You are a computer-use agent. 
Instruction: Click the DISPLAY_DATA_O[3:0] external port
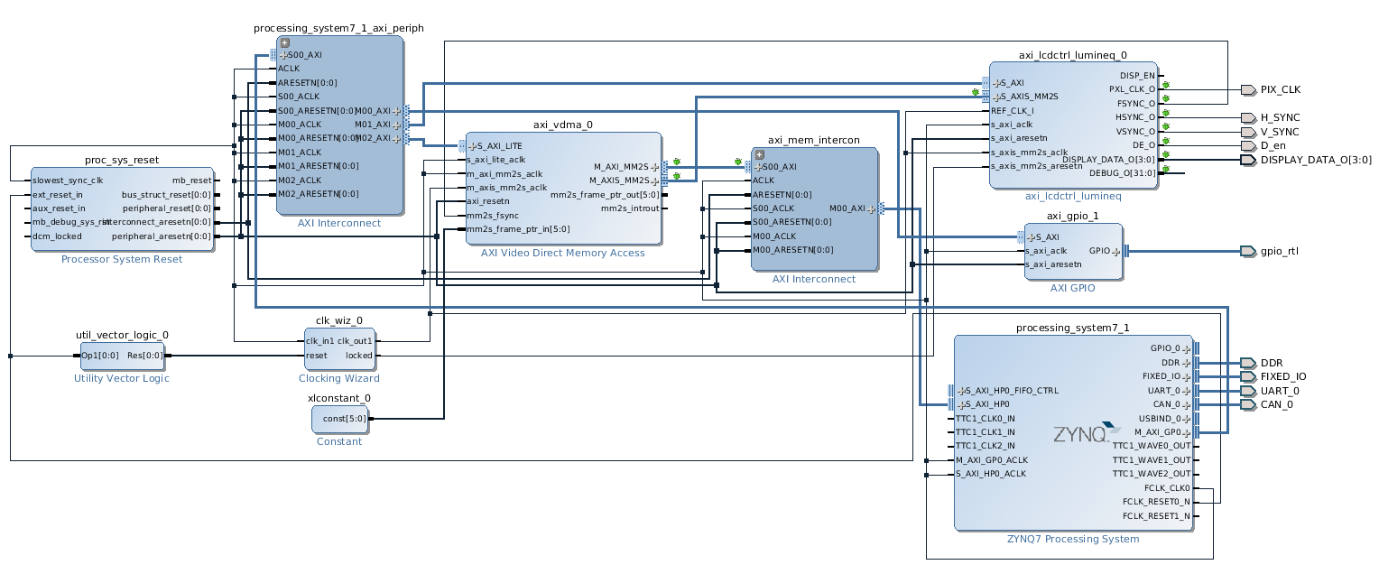click(1248, 160)
